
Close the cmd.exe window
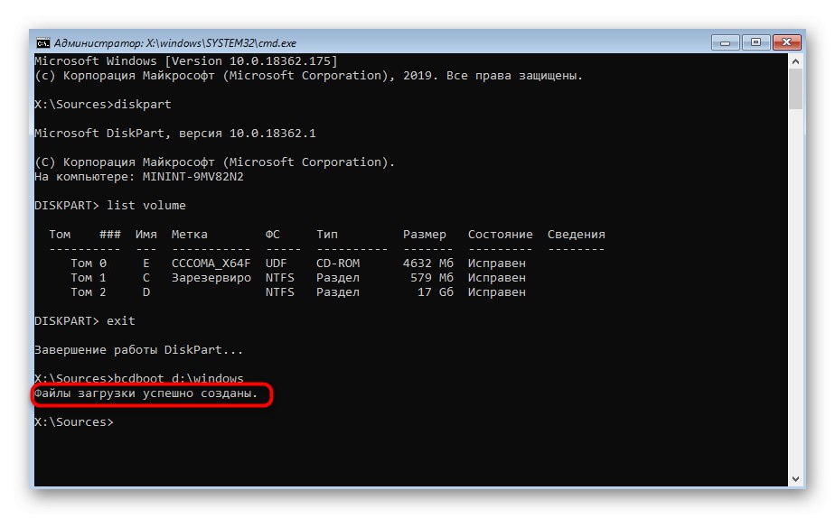tap(787, 42)
